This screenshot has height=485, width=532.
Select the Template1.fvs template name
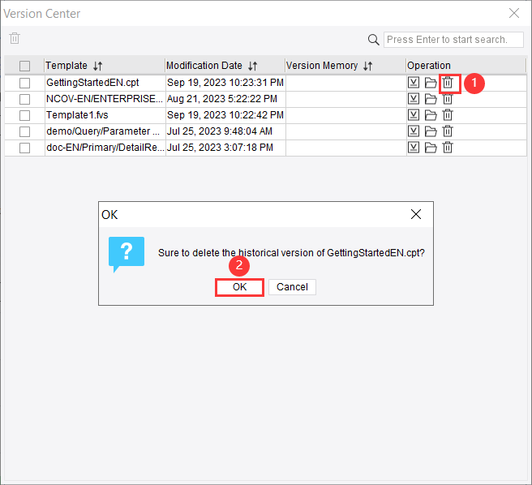coord(77,115)
